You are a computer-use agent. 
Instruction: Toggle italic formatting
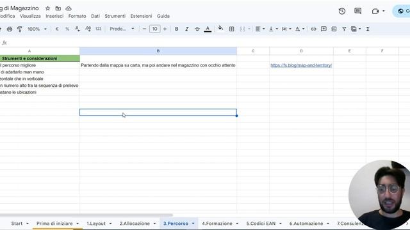[186, 29]
